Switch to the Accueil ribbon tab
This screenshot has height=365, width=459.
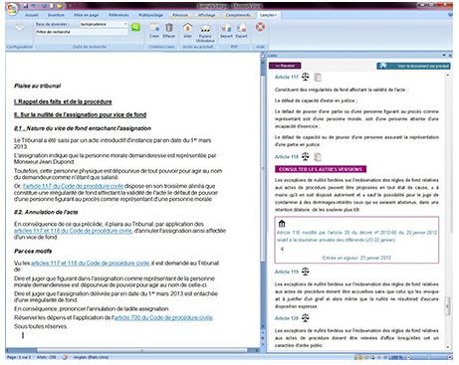32,15
